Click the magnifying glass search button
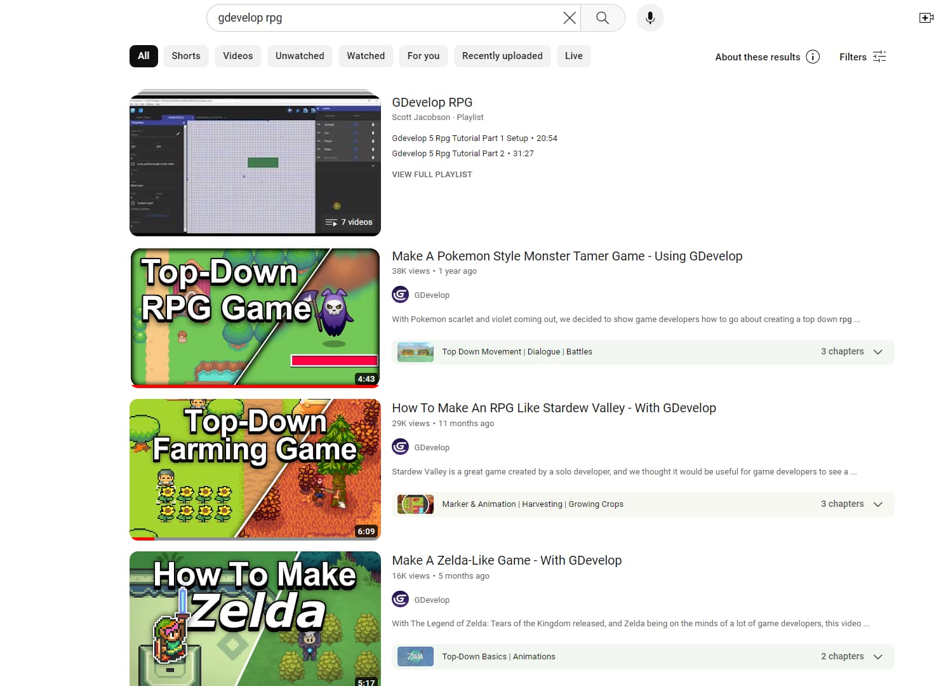Image resolution: width=934 pixels, height=686 pixels. (x=603, y=18)
